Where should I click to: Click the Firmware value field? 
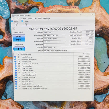(54, 32)
